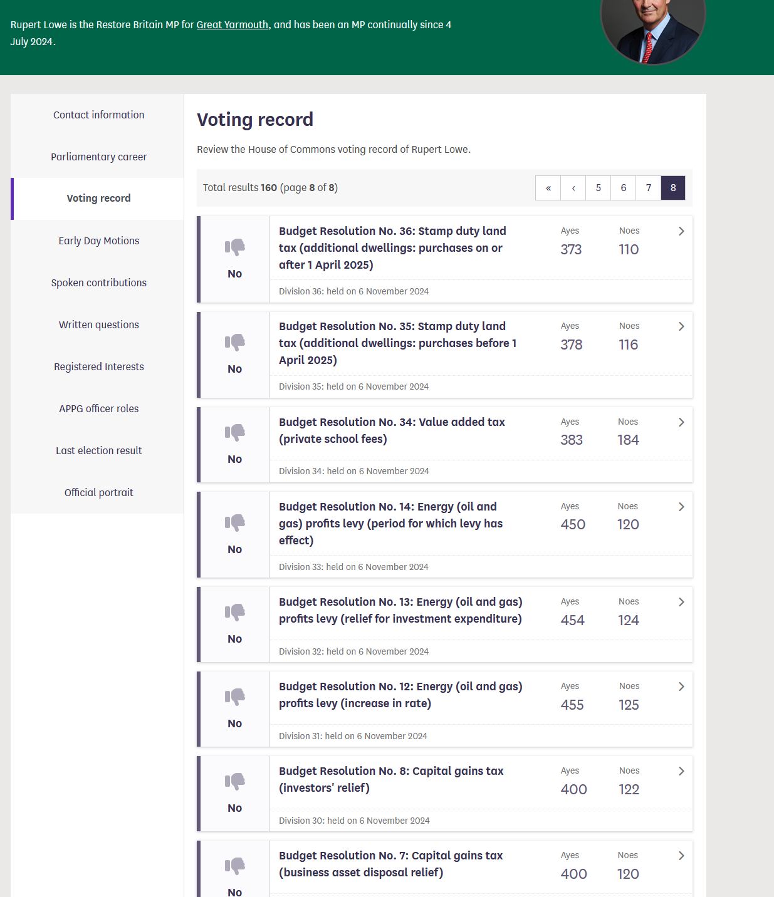Open Division 33 details chevron
The image size is (774, 897).
[681, 507]
